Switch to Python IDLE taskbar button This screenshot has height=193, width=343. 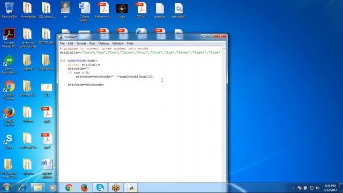click(131, 188)
